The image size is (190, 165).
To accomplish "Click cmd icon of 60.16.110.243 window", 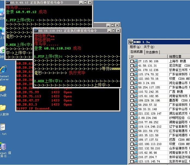I will click(x=36, y=31).
